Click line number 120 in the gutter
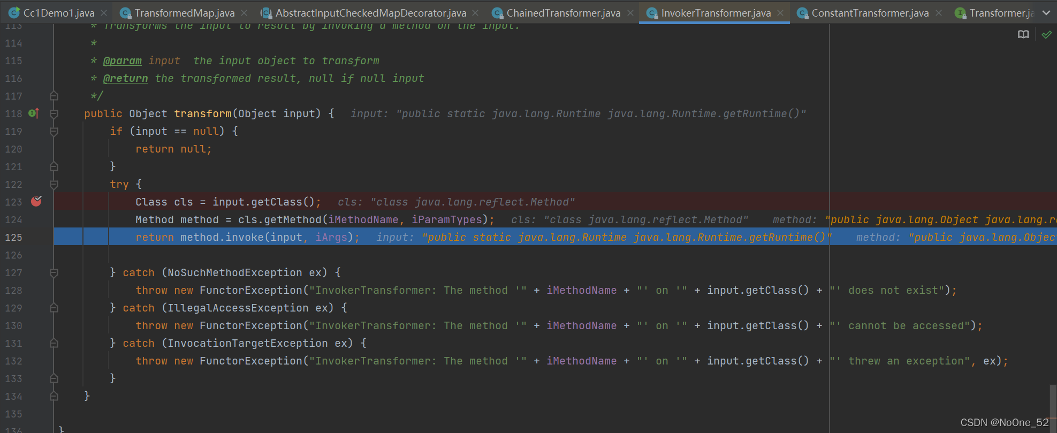 14,149
